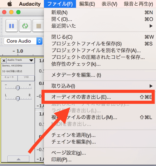Choose 閉じる(C) menu item
The width and height of the screenshot is (156, 166).
pos(100,37)
